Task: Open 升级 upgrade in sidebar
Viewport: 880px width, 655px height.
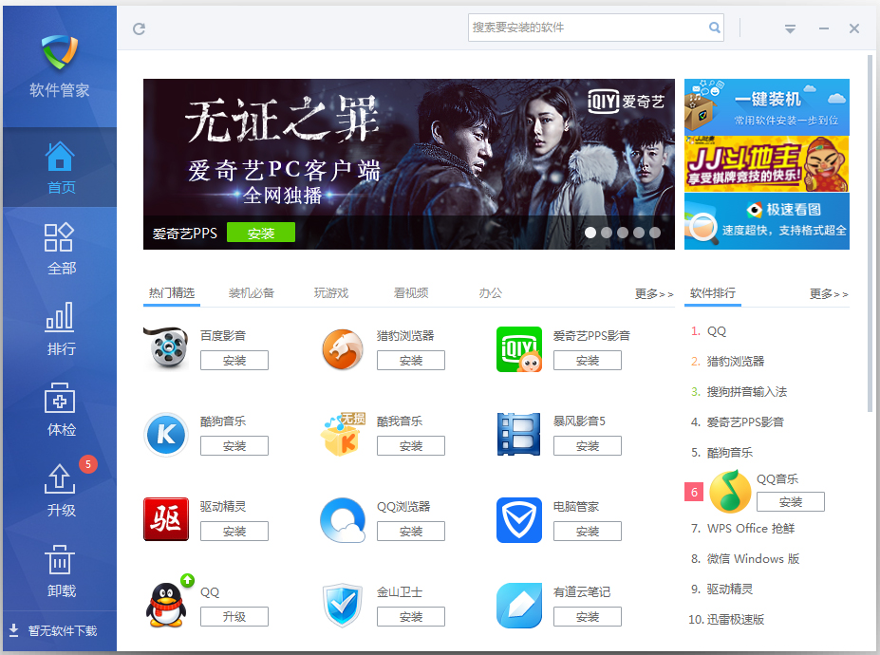Action: click(60, 490)
